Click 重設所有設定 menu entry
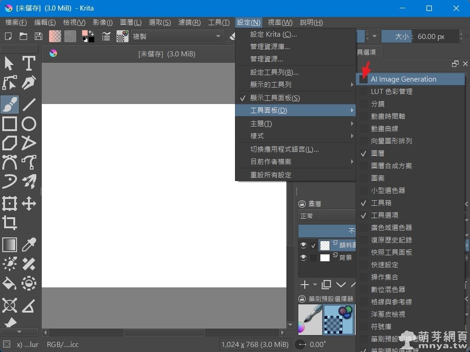The height and width of the screenshot is (352, 470). [271, 175]
